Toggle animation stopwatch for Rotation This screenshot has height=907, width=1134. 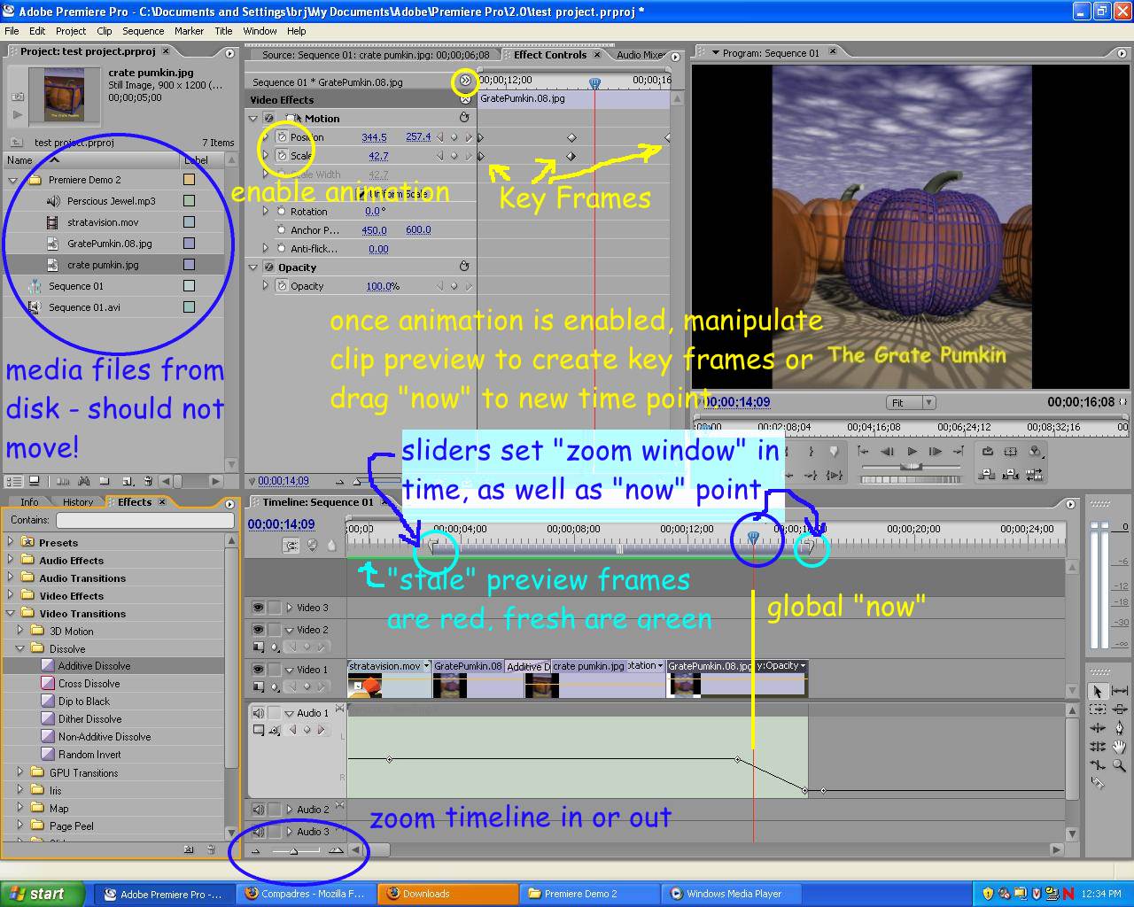coord(282,212)
